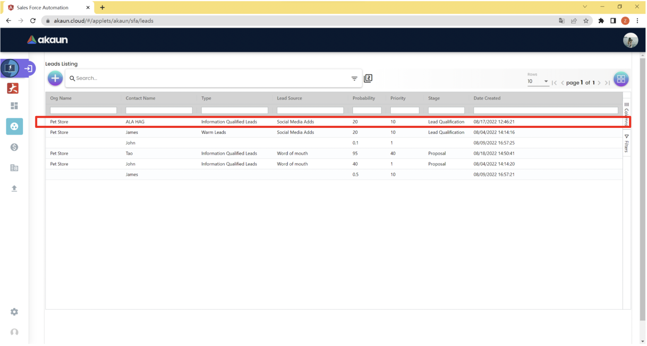Open the dashboard icon in sidebar

point(14,106)
